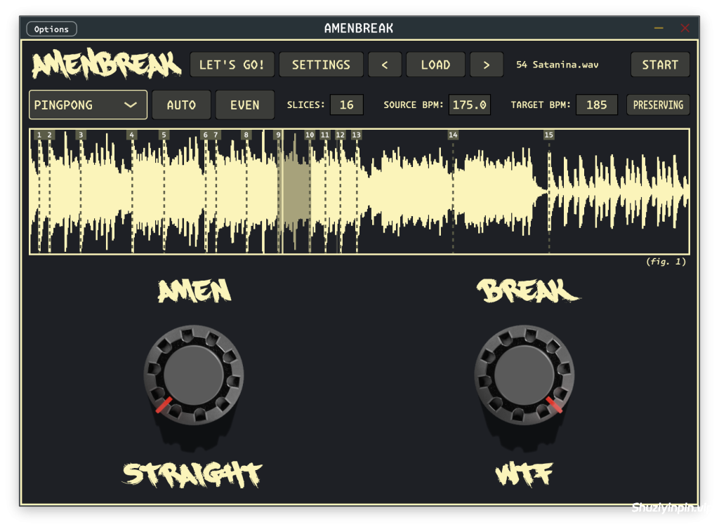Select slice 14 in the waveform display
The width and height of the screenshot is (719, 529).
point(453,135)
